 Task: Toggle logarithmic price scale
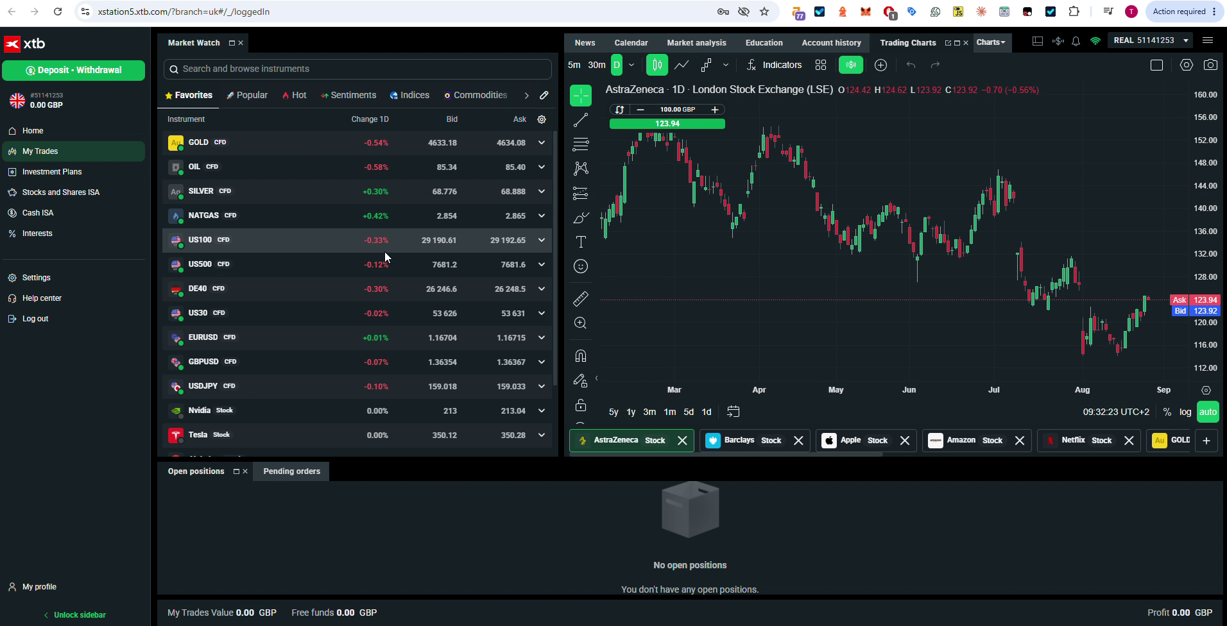1185,412
